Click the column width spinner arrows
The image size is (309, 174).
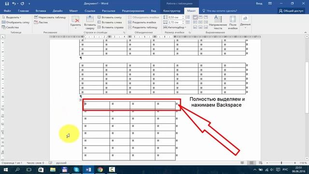pyautogui.click(x=183, y=22)
